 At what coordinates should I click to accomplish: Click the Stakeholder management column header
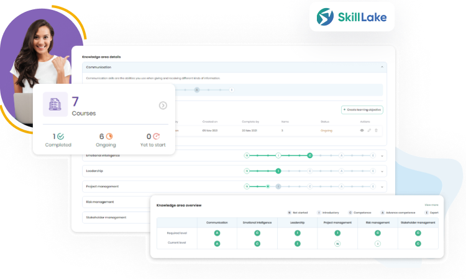pos(418,223)
